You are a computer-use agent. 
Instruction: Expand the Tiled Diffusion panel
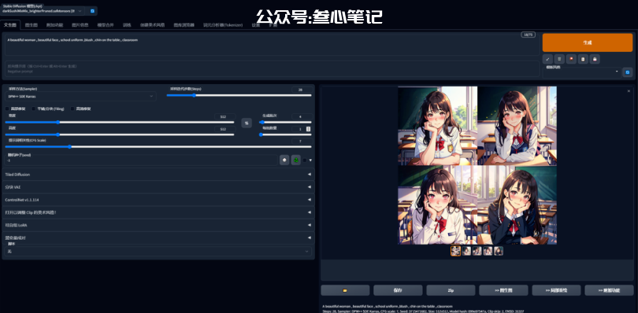(x=158, y=175)
